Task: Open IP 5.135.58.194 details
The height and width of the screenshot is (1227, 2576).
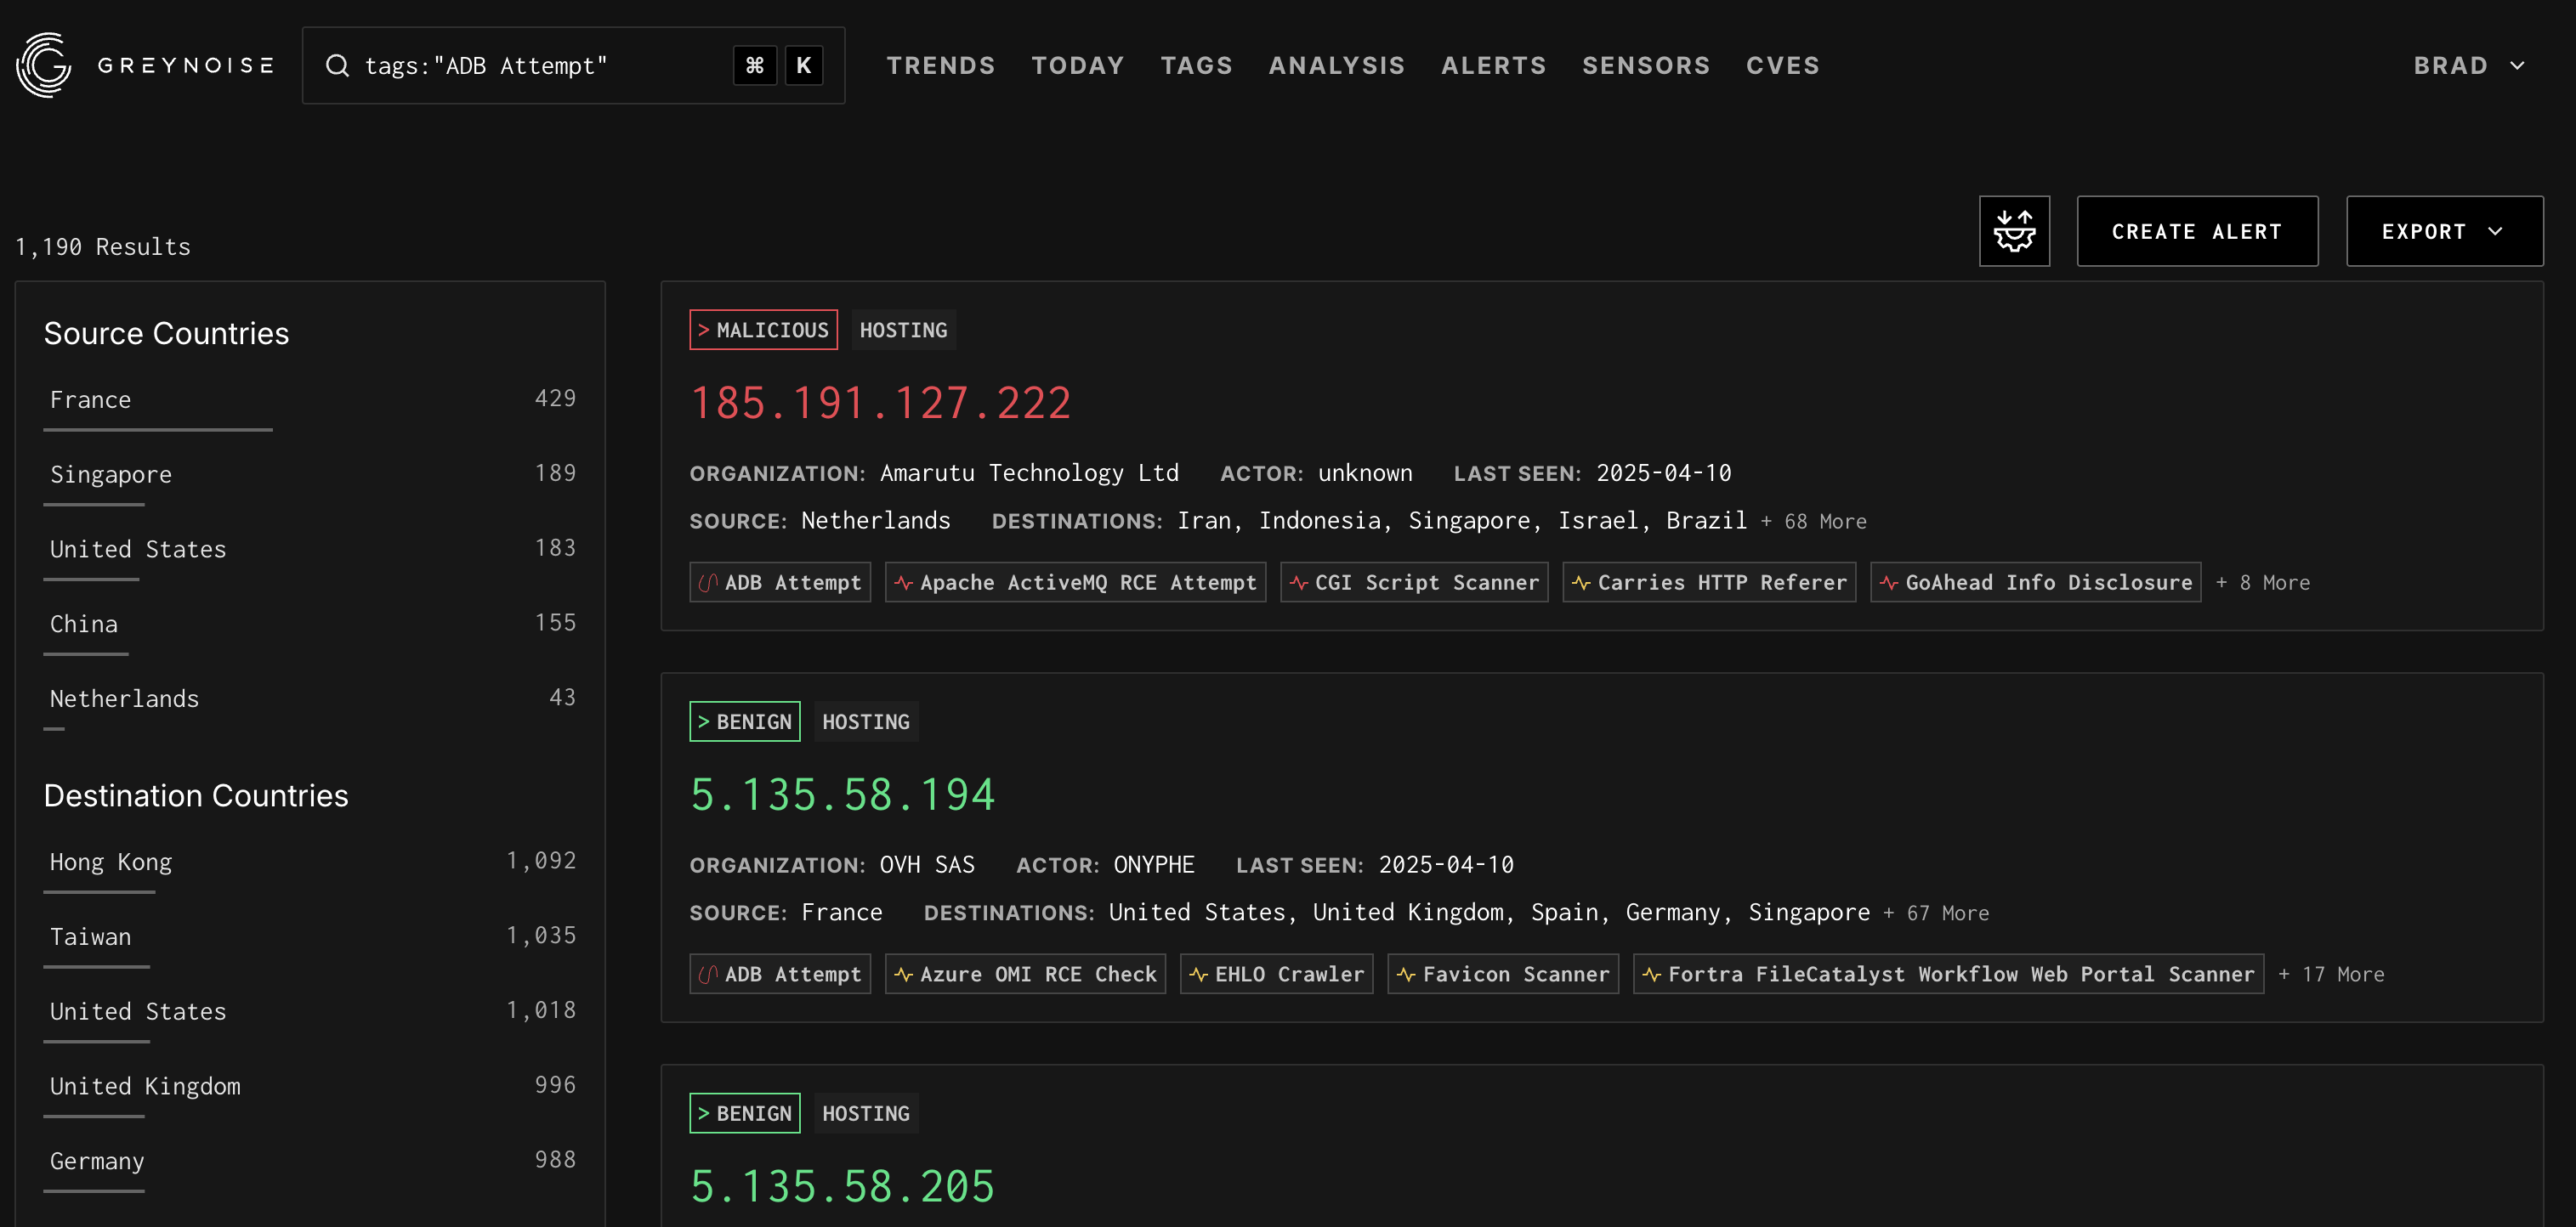Action: click(842, 795)
